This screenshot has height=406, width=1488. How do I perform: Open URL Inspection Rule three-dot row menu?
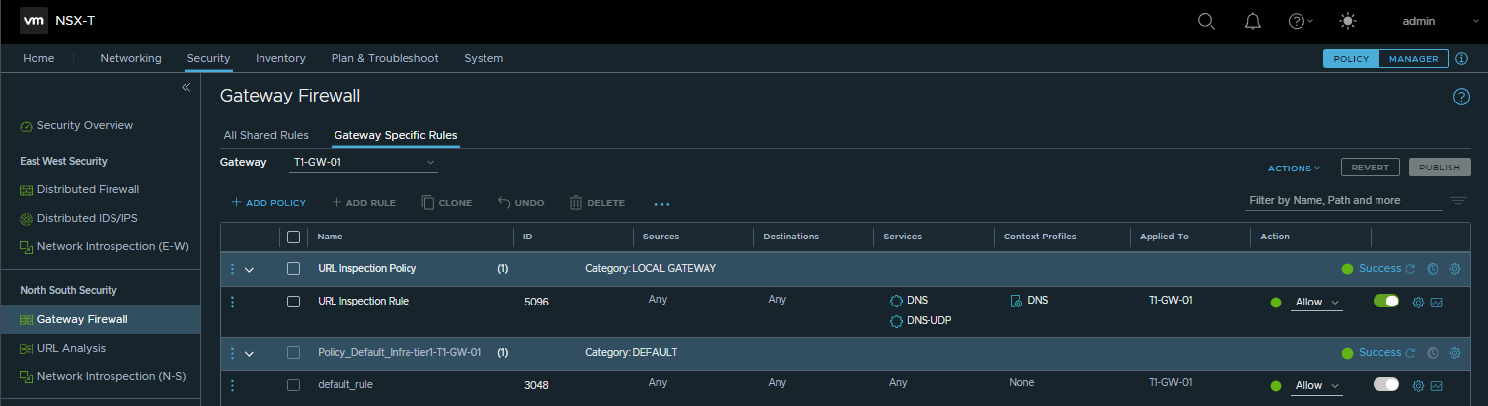[x=233, y=302]
